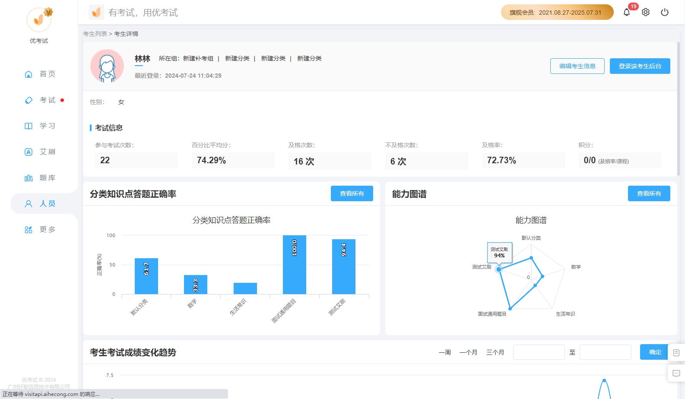Click the 测试艾刷 bar showing 94.4

(344, 267)
